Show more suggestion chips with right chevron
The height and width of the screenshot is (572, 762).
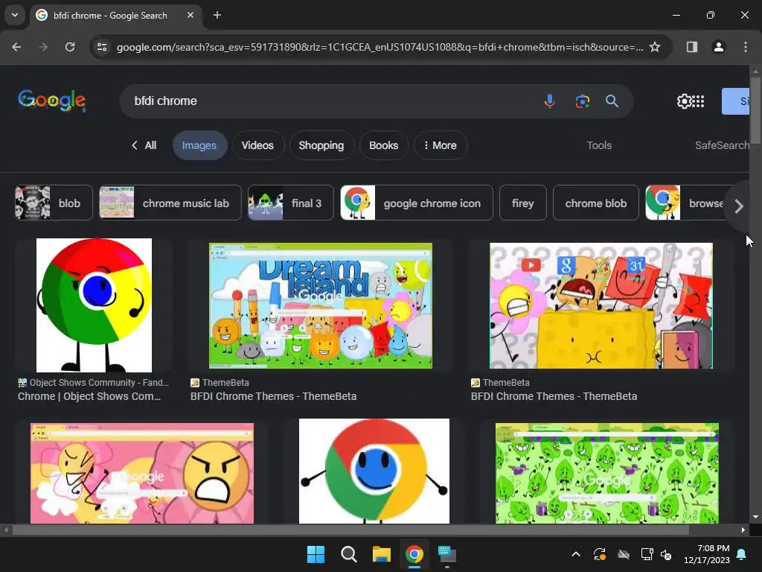(x=739, y=206)
